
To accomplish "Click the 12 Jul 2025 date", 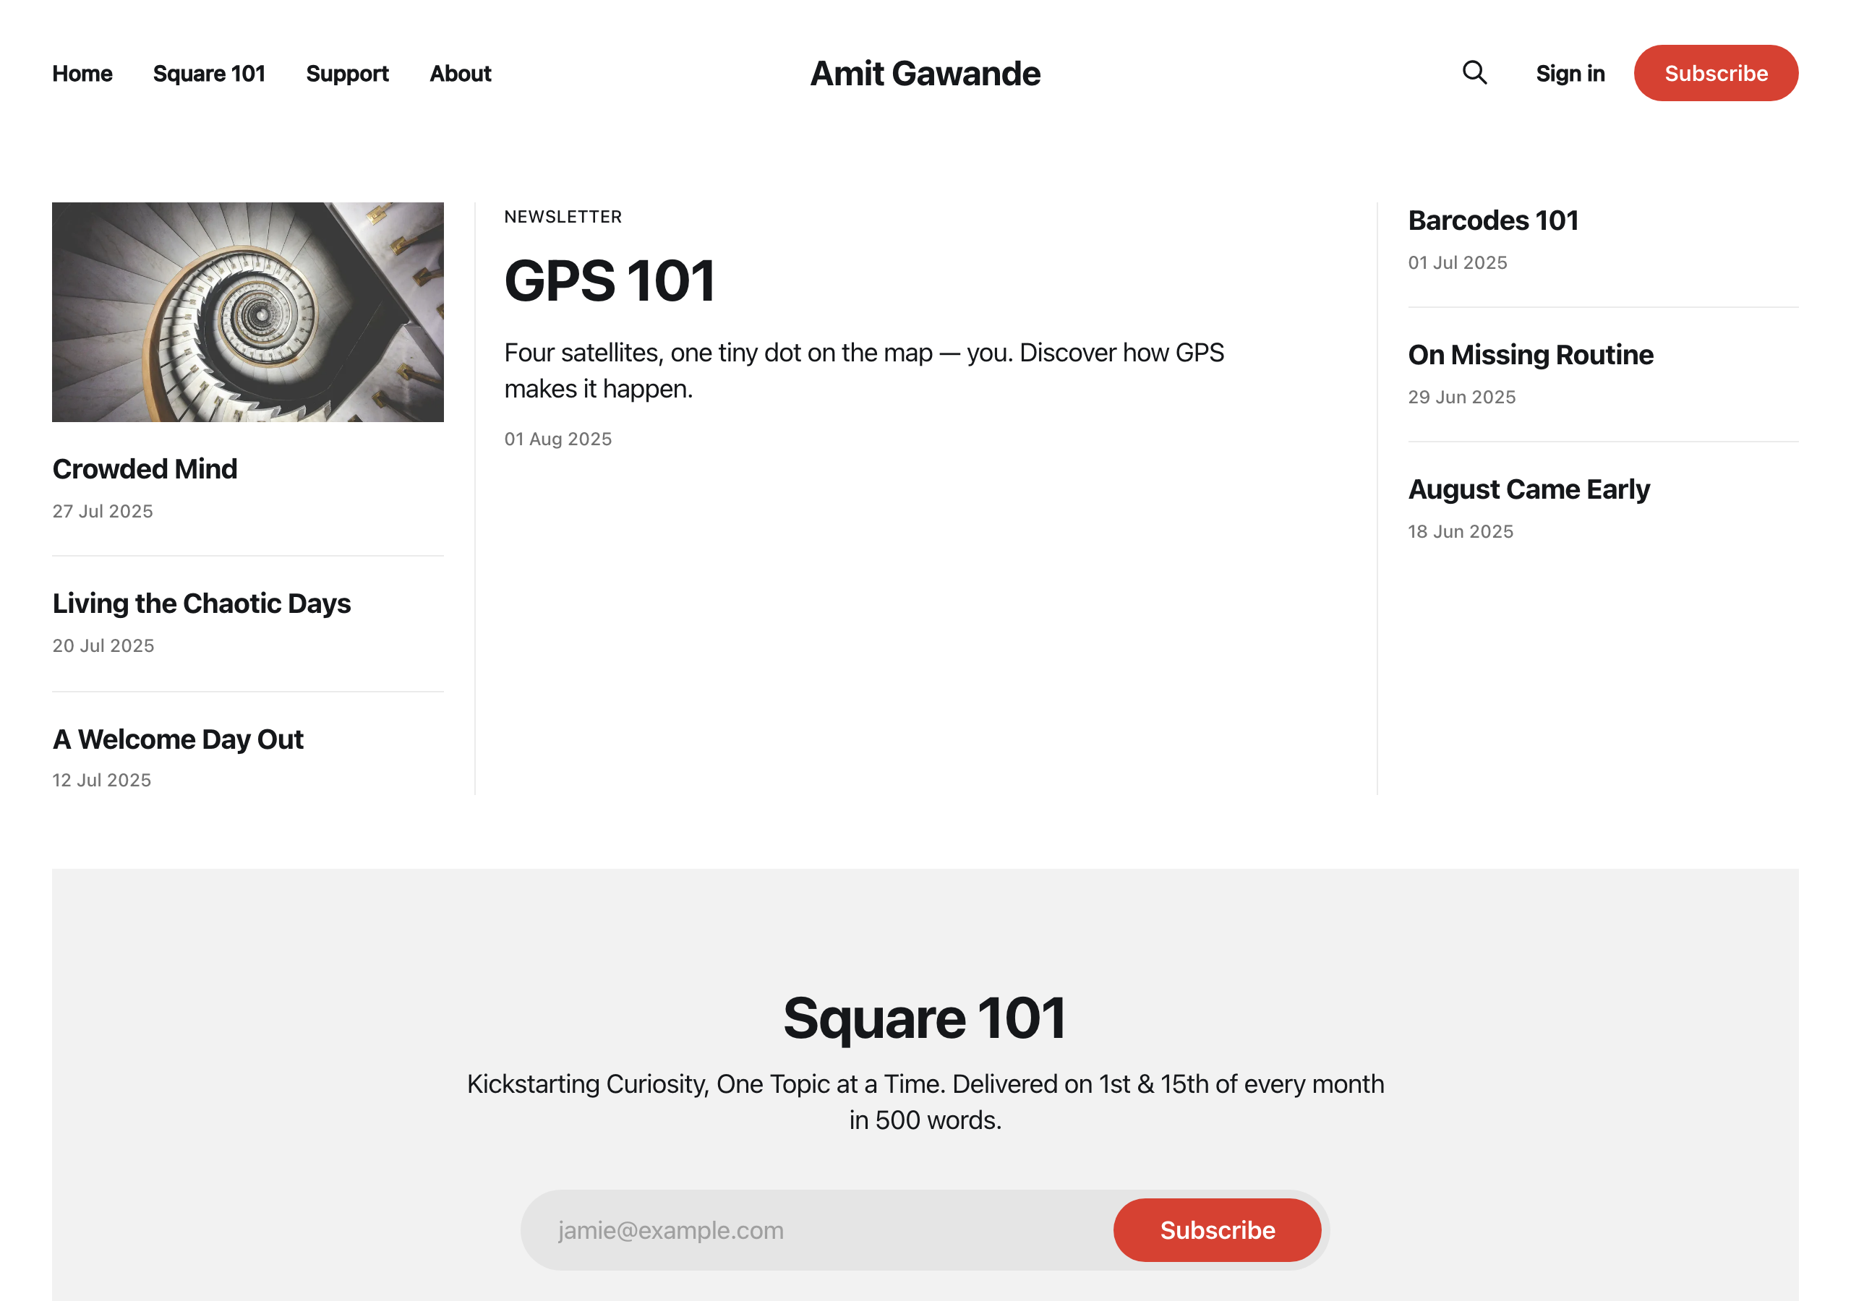I will tap(101, 781).
